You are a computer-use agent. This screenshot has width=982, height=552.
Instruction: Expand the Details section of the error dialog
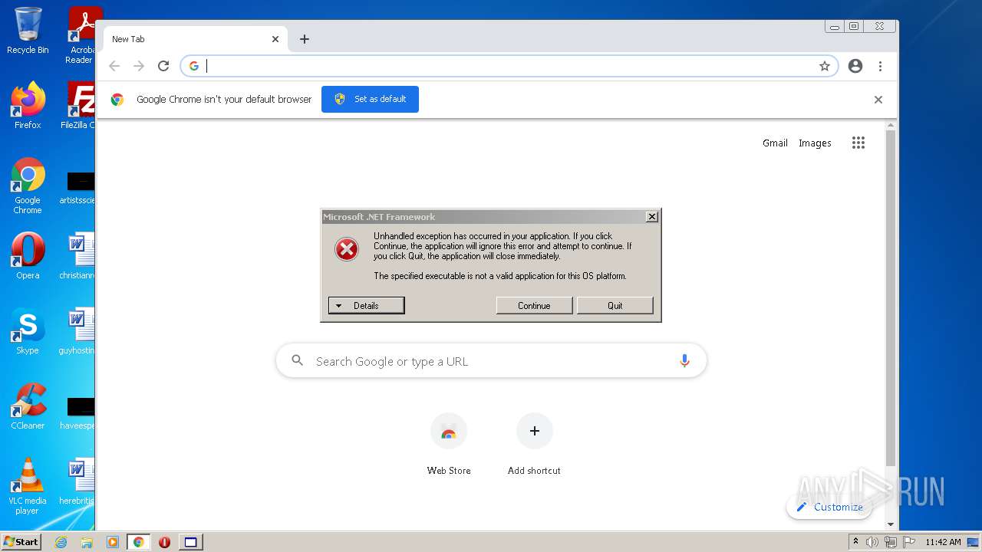click(366, 305)
